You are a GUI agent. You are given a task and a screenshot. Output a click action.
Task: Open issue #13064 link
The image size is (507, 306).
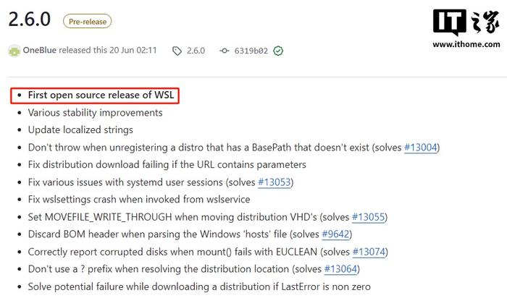(x=341, y=269)
